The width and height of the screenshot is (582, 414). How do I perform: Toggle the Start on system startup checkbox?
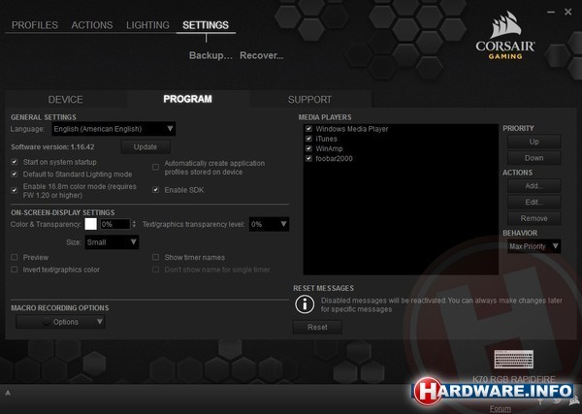click(15, 161)
